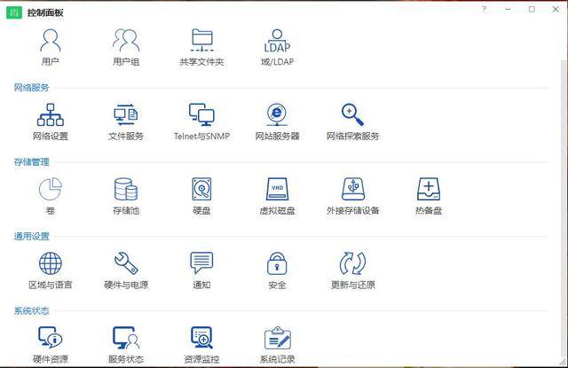Open the 通知 notification icon
Image resolution: width=568 pixels, height=368 pixels.
pyautogui.click(x=201, y=263)
